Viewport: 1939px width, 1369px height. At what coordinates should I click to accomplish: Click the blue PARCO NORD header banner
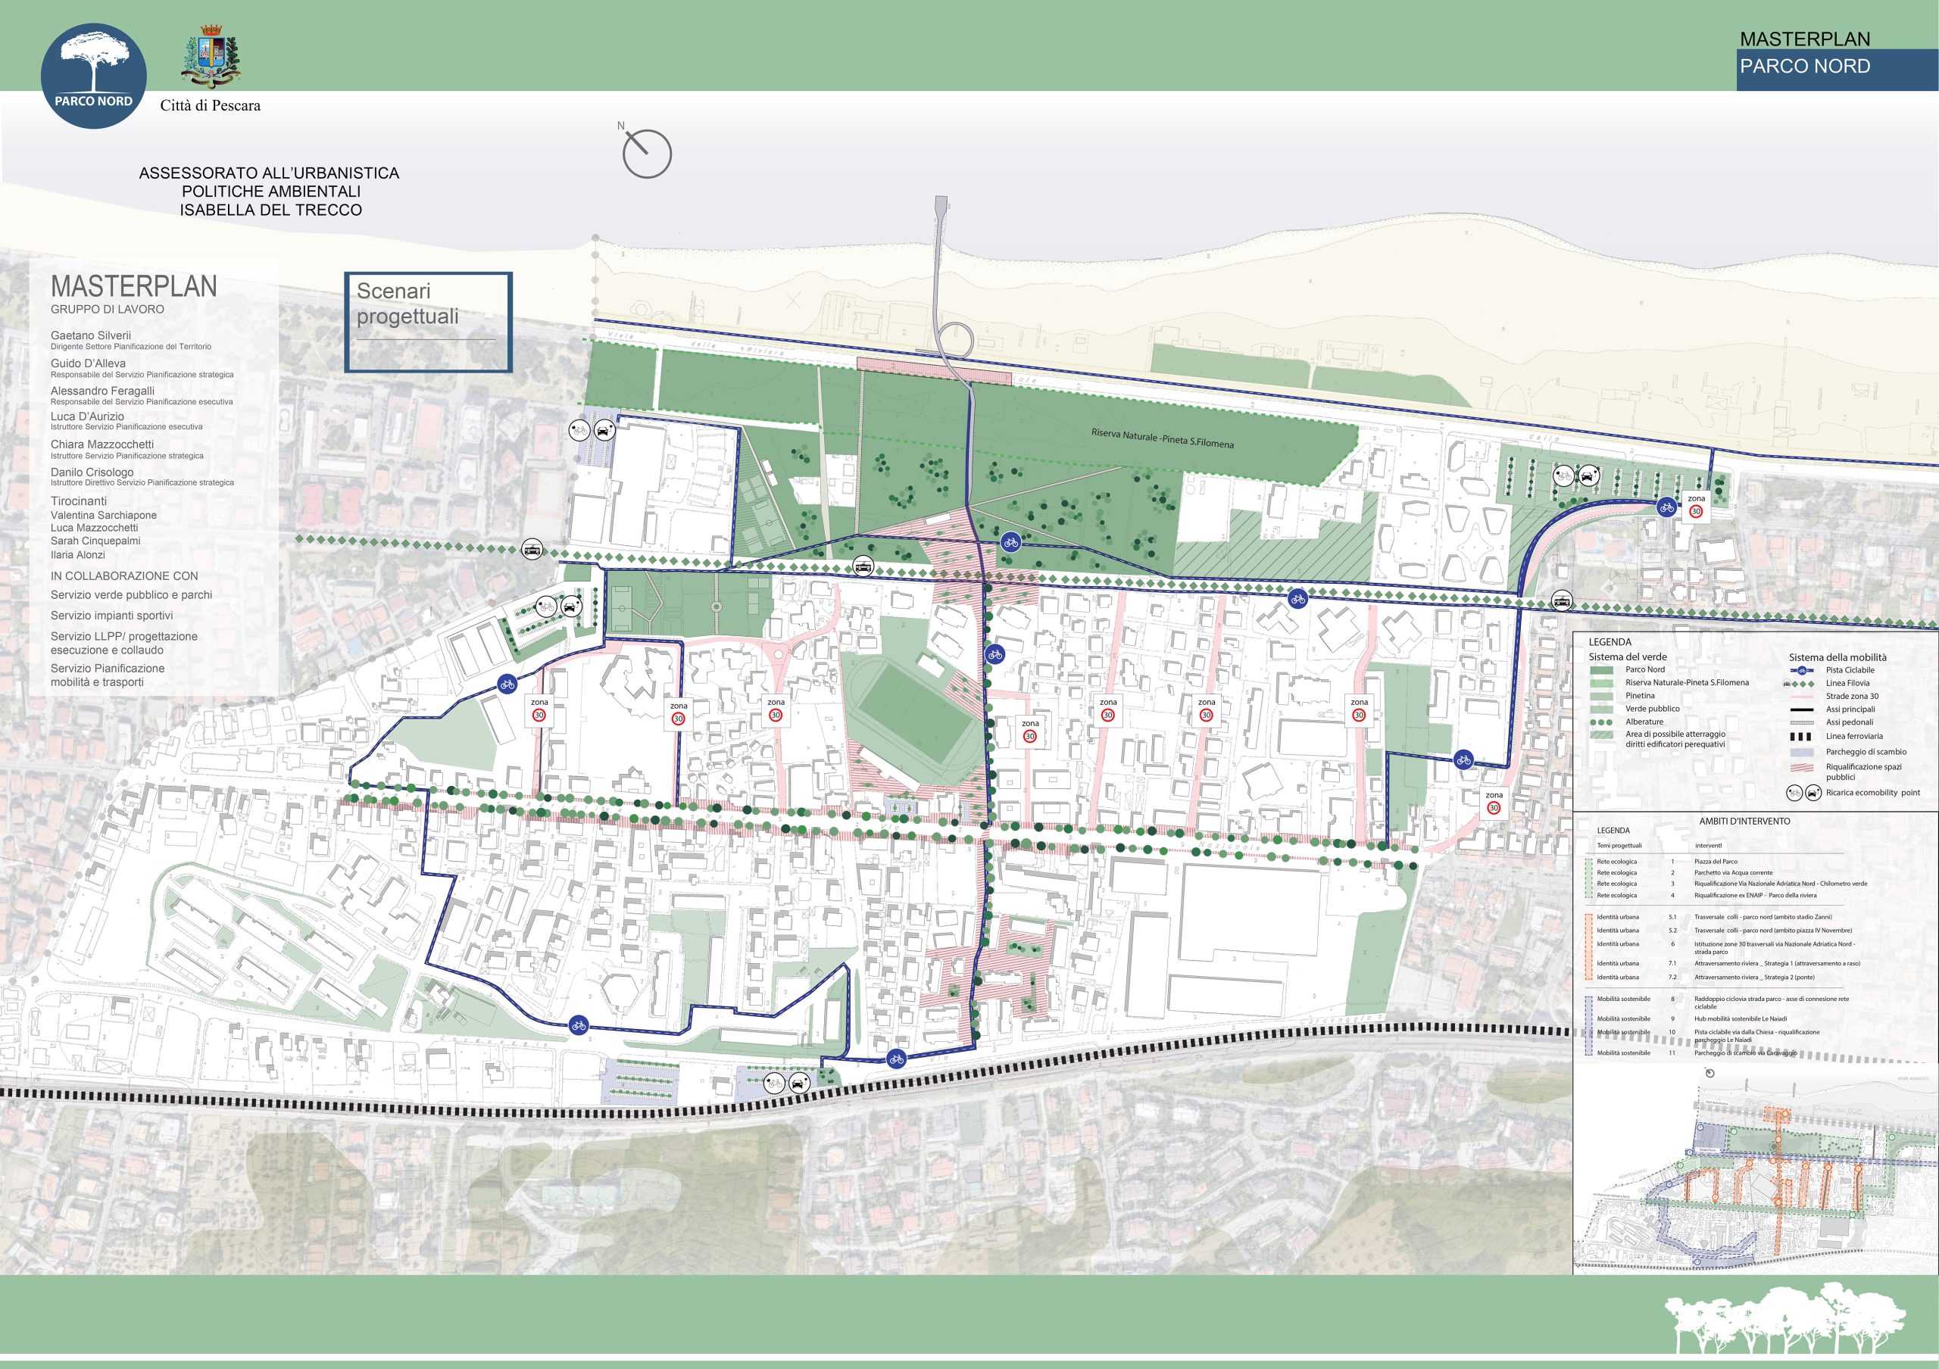point(1837,67)
